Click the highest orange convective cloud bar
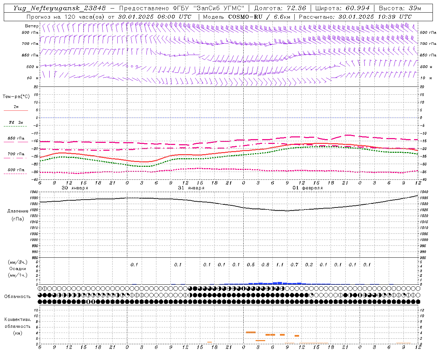The image size is (438, 350). tap(251, 332)
